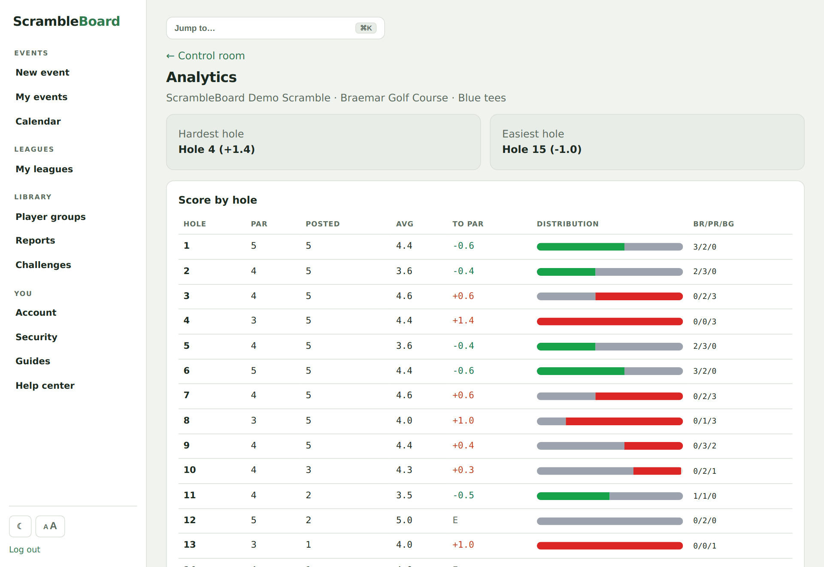824x567 pixels.
Task: Select hole number 10 row label
Action: point(190,470)
